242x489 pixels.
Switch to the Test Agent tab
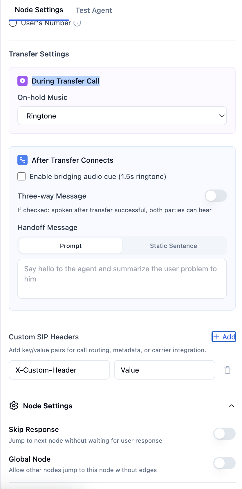pos(93,10)
